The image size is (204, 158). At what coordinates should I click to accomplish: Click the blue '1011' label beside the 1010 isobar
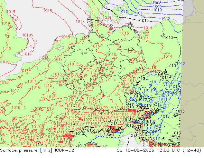pos(141,13)
